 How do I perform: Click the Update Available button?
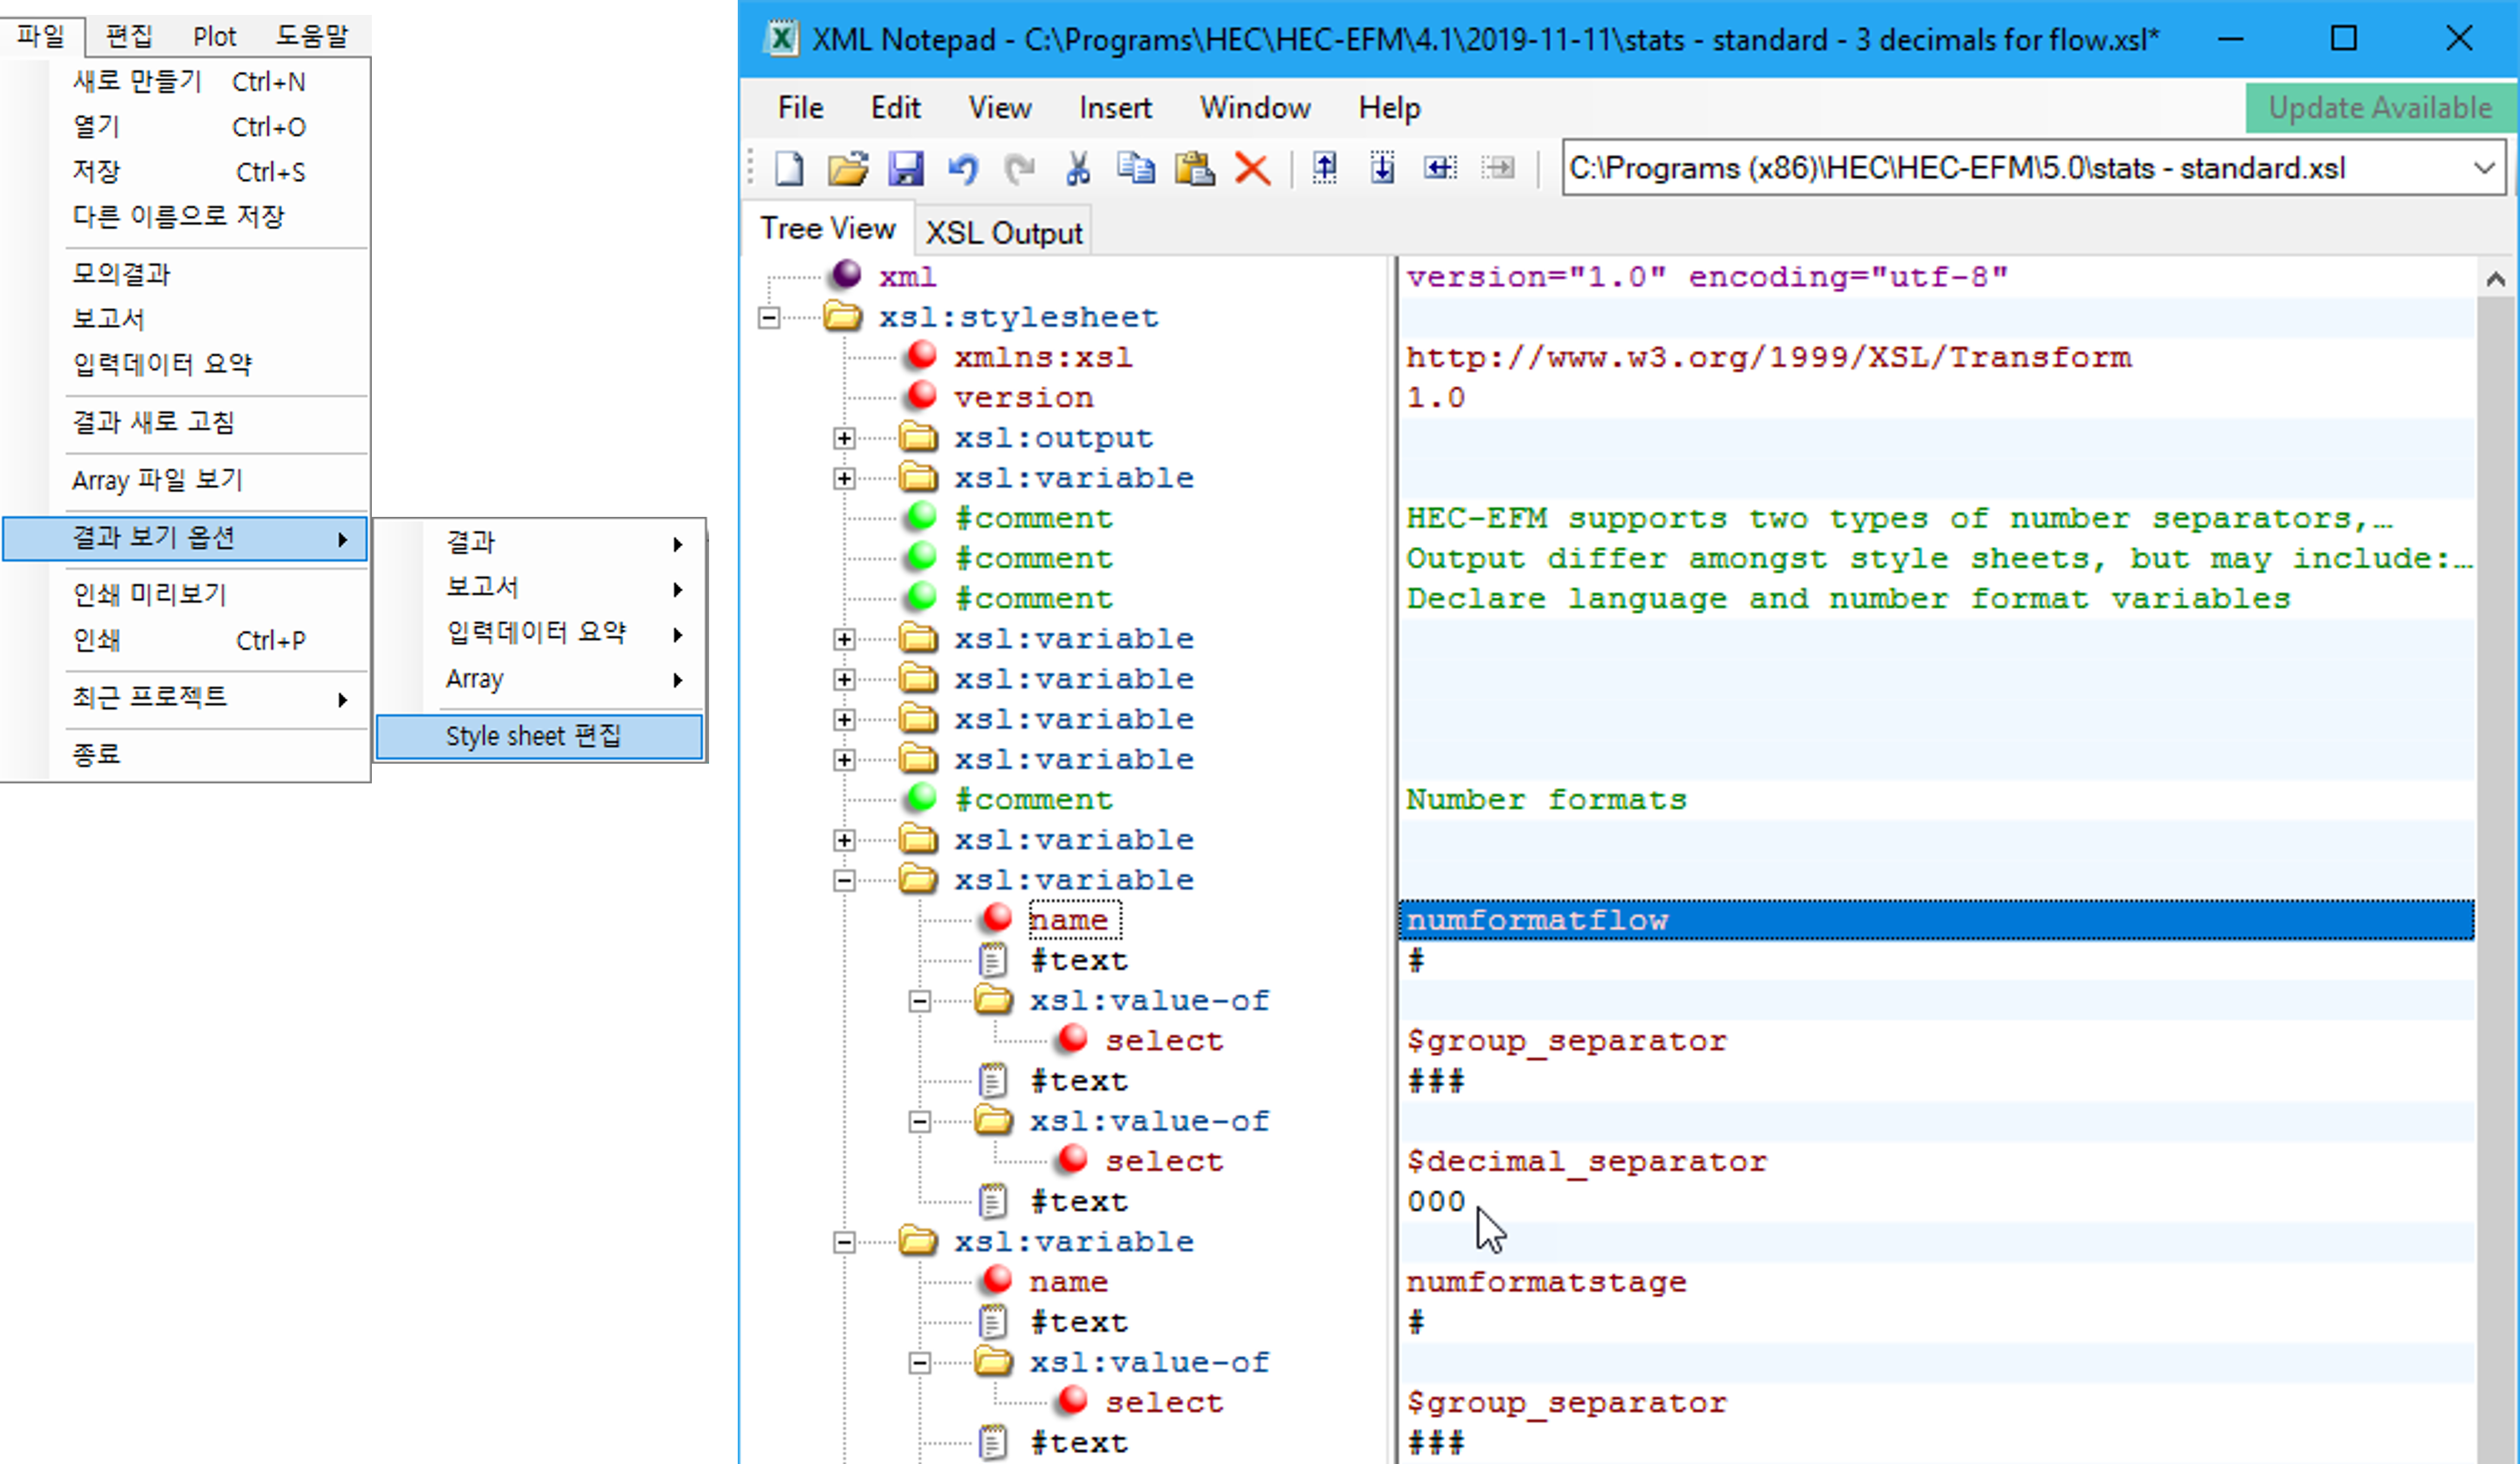(x=2379, y=108)
